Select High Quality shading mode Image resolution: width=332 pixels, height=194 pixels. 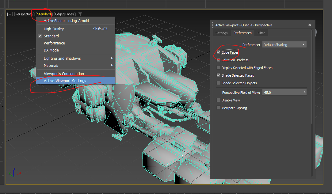[54, 29]
